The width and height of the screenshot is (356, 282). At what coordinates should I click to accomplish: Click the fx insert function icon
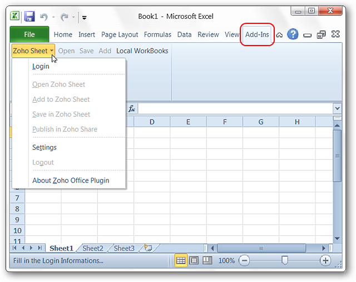(131, 108)
